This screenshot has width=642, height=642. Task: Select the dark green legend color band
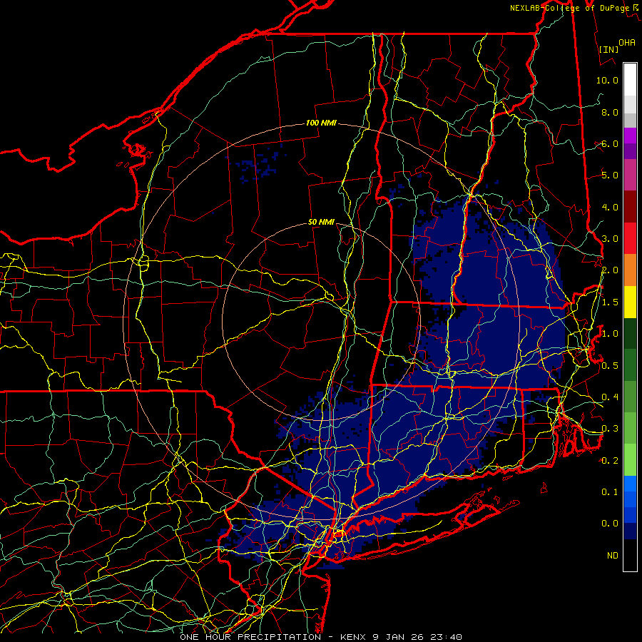point(630,333)
